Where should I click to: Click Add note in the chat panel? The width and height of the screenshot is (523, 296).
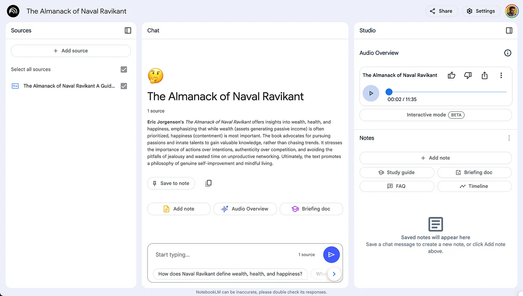click(x=179, y=209)
